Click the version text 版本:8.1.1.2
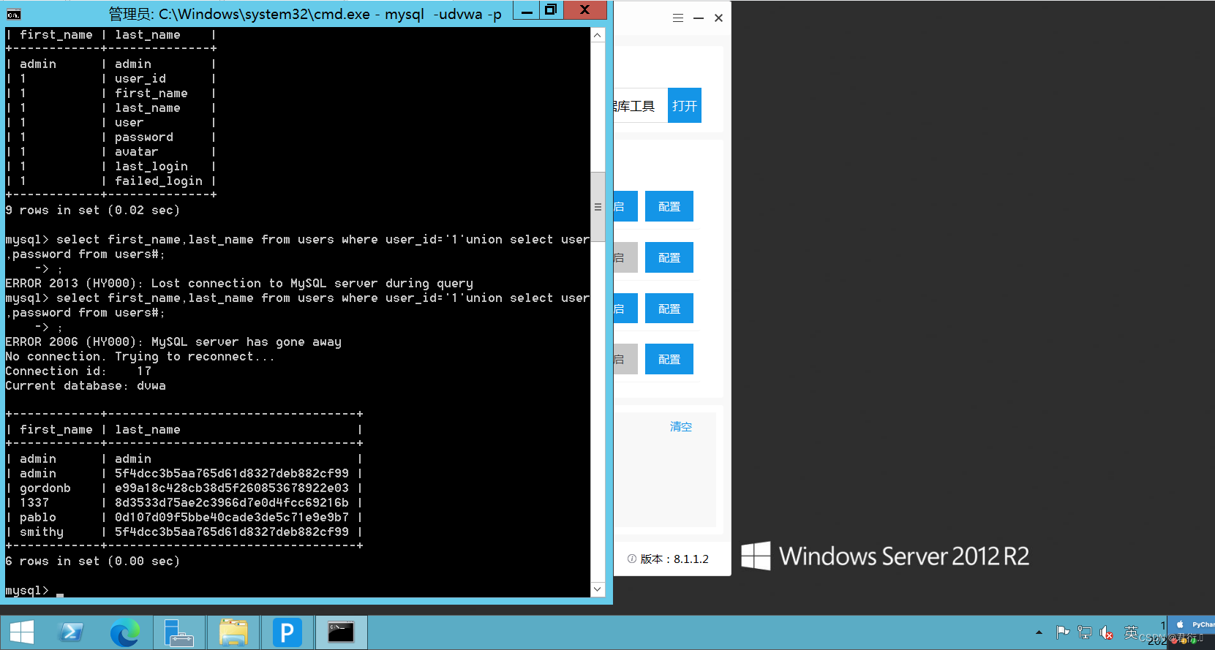1215x650 pixels. 674,559
